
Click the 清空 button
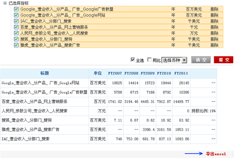(x=201, y=60)
